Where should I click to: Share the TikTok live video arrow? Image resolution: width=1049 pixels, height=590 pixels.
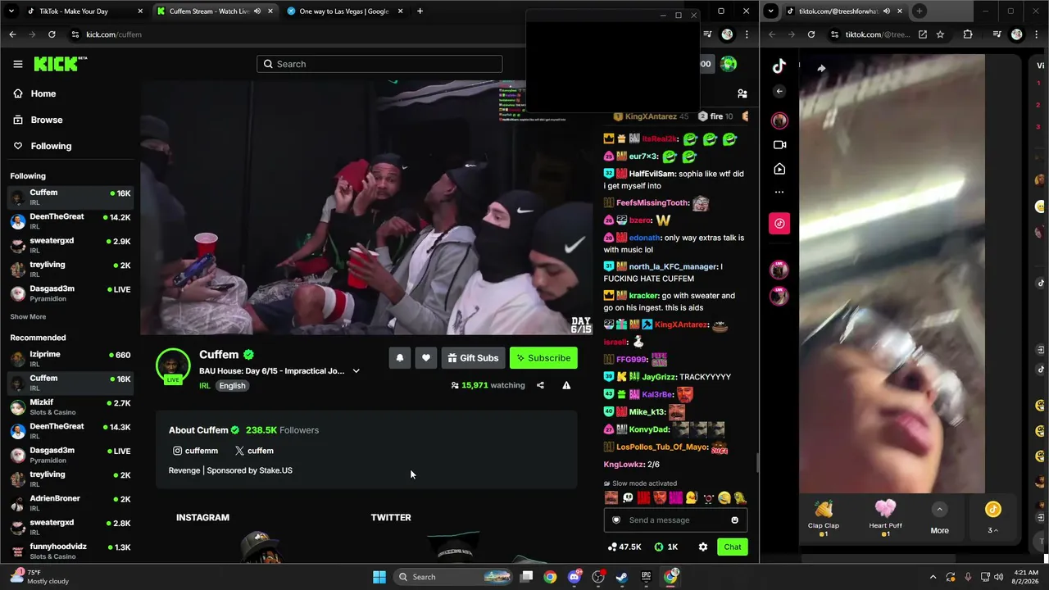[x=821, y=69]
